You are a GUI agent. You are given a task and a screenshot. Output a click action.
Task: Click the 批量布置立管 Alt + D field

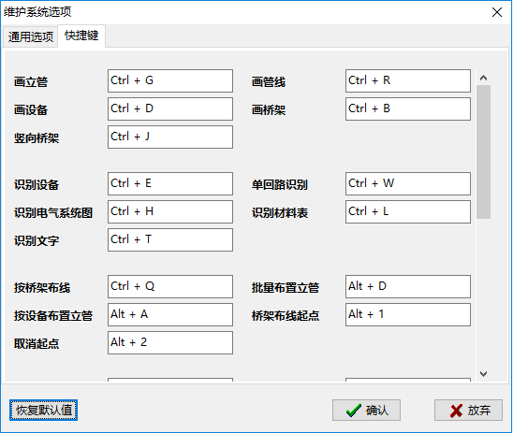tap(408, 286)
